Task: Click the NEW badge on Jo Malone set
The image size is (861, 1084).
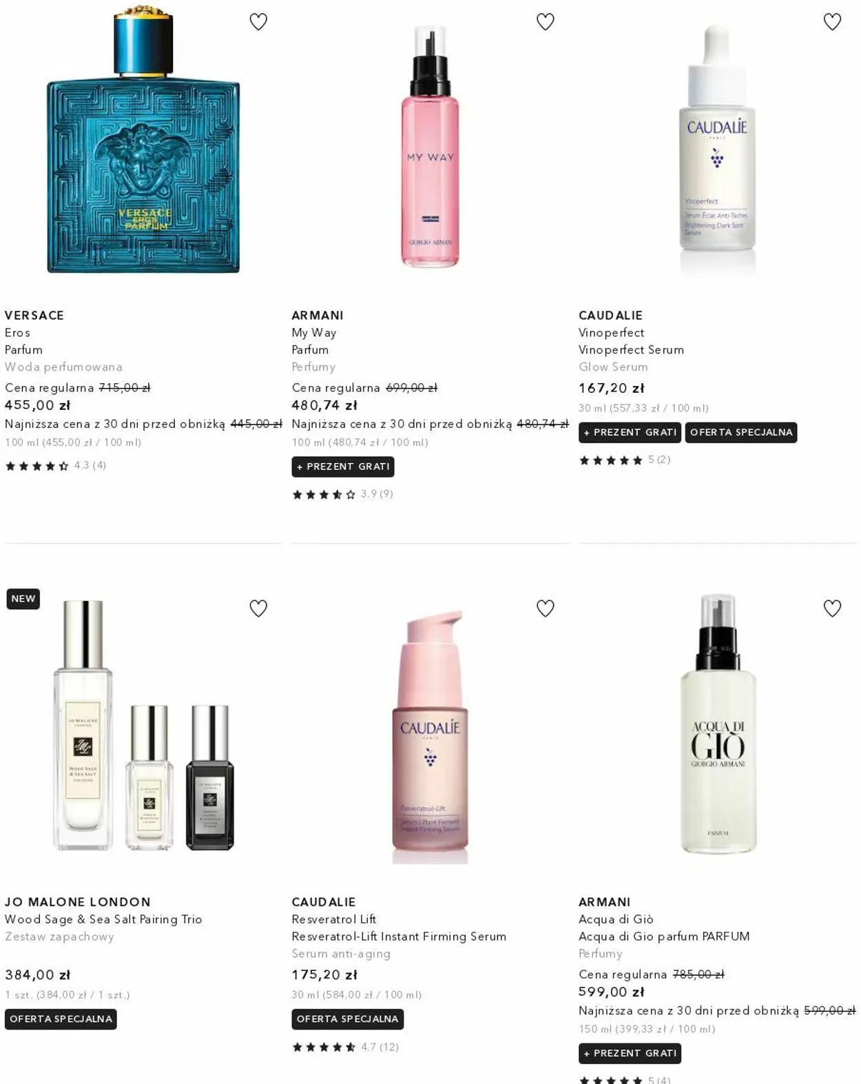Action: 23,599
